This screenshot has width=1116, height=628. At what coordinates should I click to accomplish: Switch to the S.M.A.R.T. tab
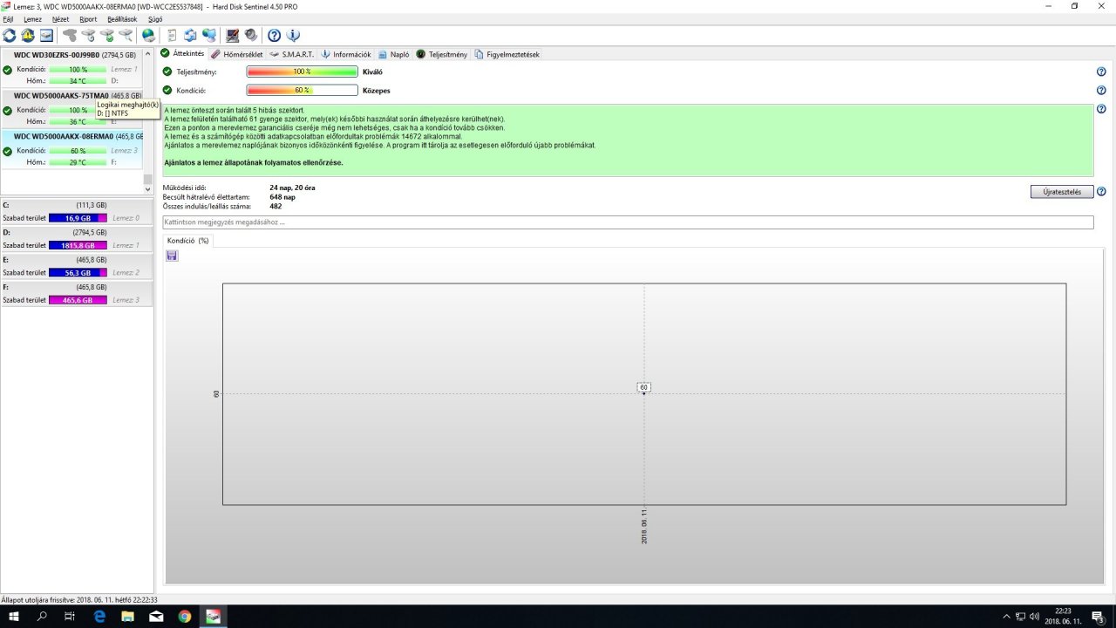pos(291,54)
